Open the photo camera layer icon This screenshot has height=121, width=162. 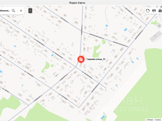tap(160, 11)
